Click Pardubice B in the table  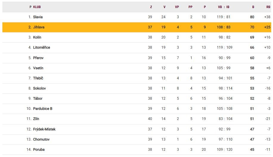point(43,109)
